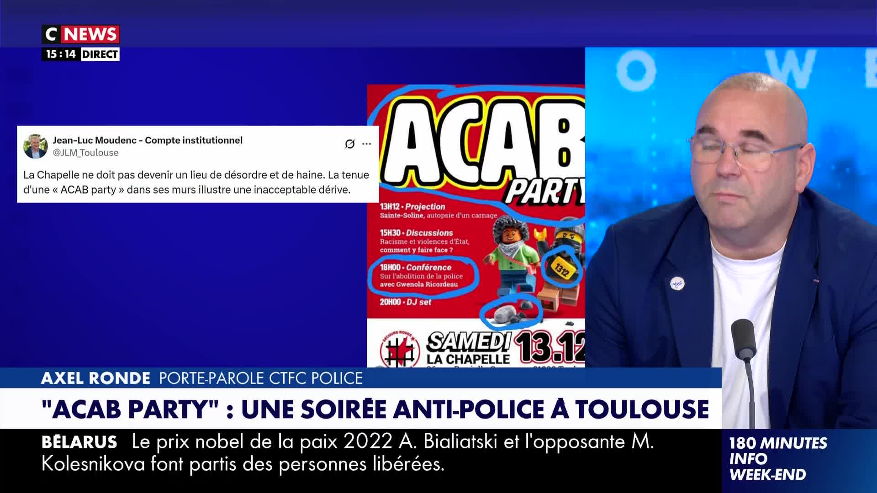Open Jean-Luc Moudenc's profile avatar
The image size is (877, 493).
35,146
